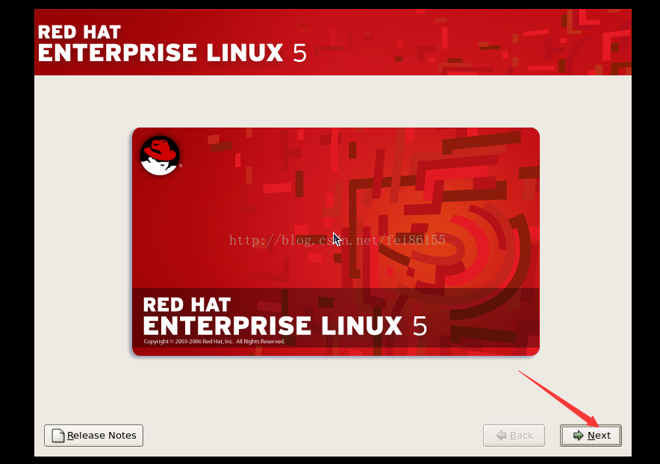Screen dimensions: 660x464
Task: Click the Next button
Action: pyautogui.click(x=591, y=436)
